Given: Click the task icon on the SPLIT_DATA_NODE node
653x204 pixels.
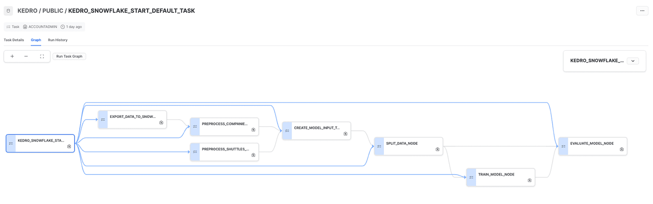Looking at the screenshot, I should (x=379, y=146).
